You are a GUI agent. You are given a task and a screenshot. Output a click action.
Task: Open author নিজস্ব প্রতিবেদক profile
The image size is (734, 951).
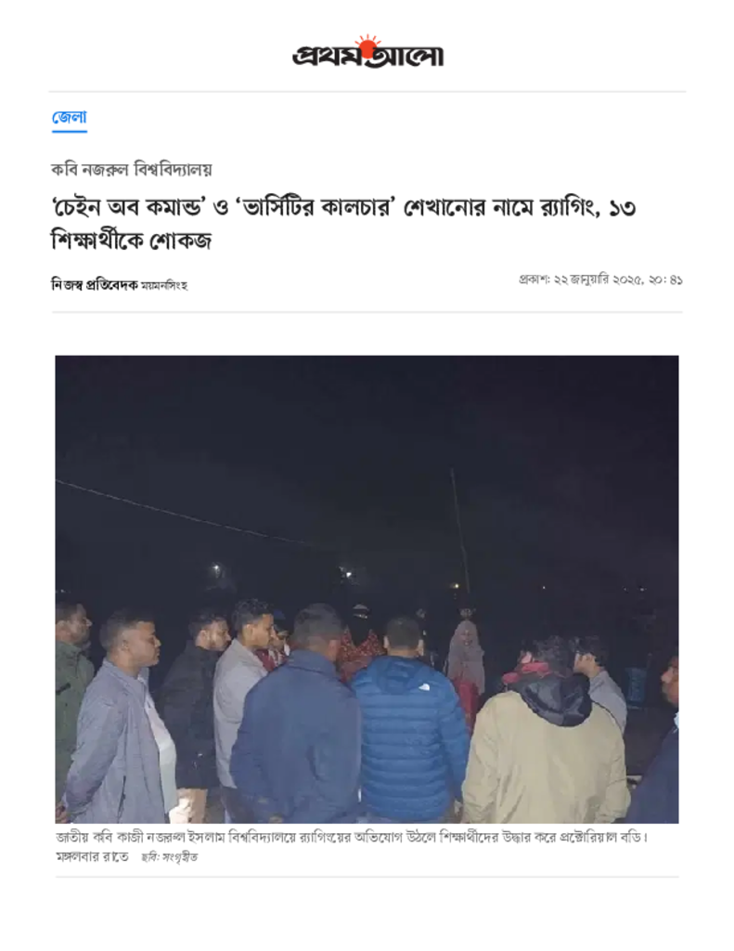[x=95, y=284]
